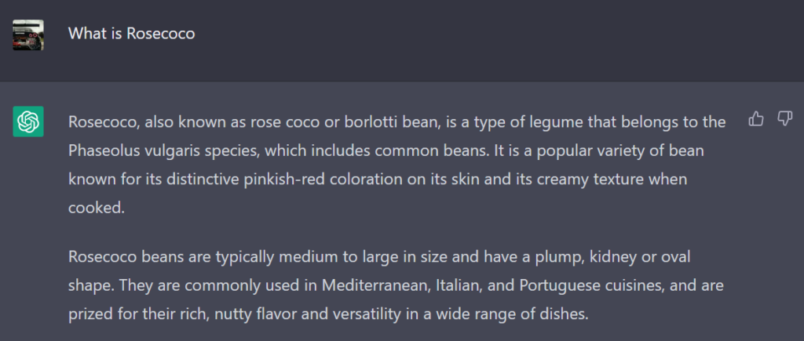The image size is (804, 341).
Task: Click the thumbs up feedback icon
Action: (x=756, y=119)
